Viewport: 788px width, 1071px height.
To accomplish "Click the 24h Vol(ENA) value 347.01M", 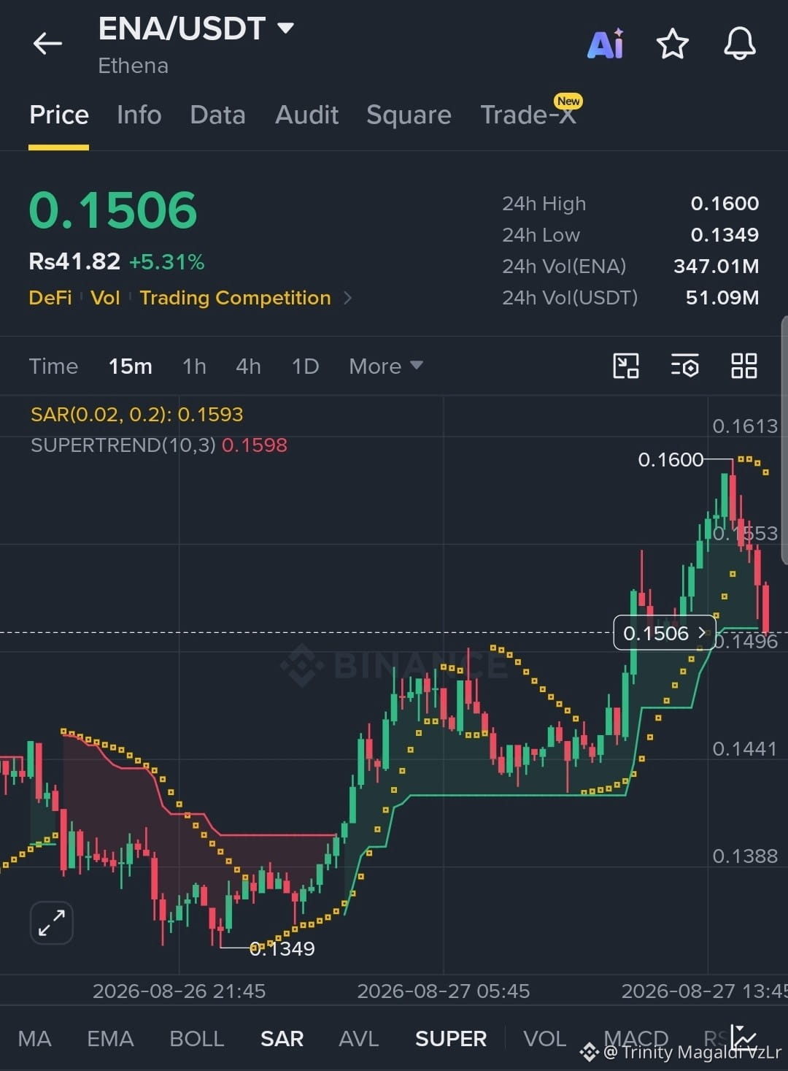I will [716, 266].
